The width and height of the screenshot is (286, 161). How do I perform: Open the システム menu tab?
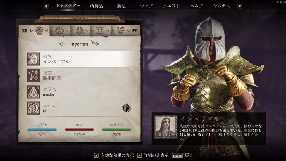pyautogui.click(x=221, y=6)
